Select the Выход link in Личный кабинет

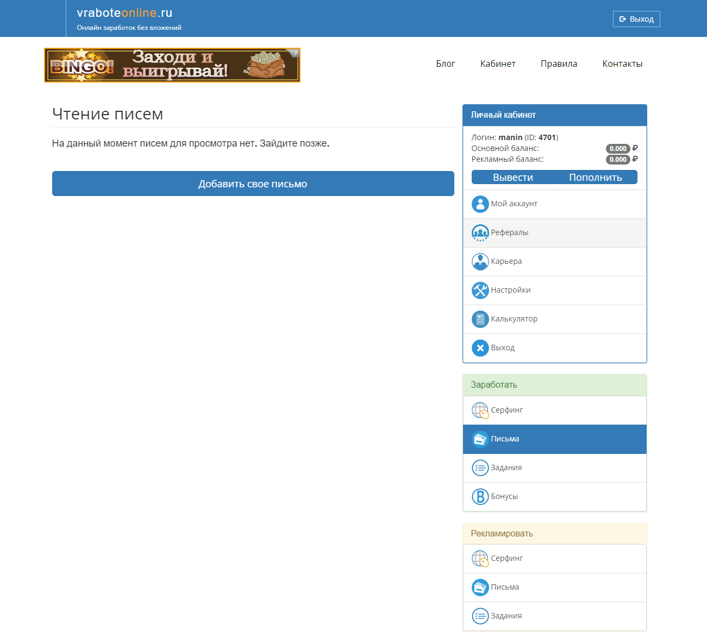[x=555, y=348]
